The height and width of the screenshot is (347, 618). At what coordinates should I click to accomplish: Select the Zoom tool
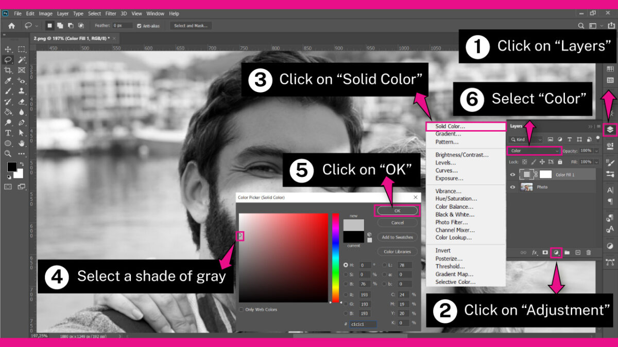pyautogui.click(x=8, y=153)
